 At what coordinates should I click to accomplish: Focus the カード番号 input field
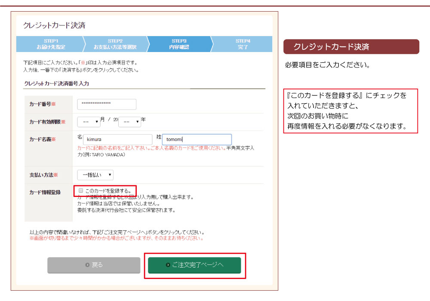point(107,104)
